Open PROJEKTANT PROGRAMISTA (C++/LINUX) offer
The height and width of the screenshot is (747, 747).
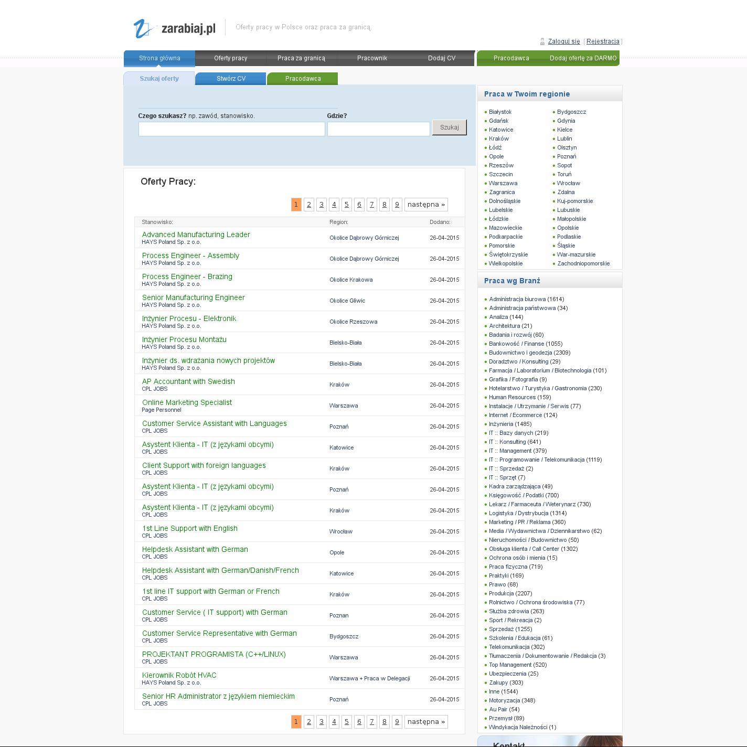coord(214,654)
